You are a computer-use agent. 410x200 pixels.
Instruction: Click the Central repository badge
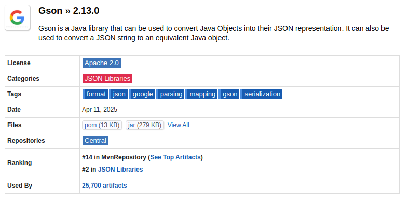(x=95, y=141)
